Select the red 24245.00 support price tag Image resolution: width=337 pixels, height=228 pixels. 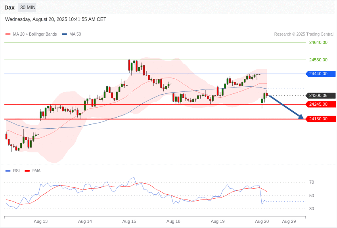pyautogui.click(x=320, y=104)
